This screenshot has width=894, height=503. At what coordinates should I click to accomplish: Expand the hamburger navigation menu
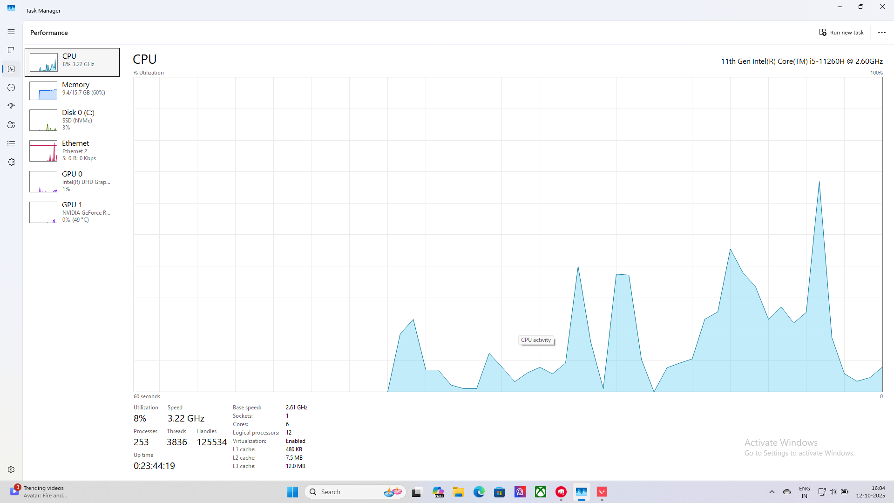[x=11, y=32]
